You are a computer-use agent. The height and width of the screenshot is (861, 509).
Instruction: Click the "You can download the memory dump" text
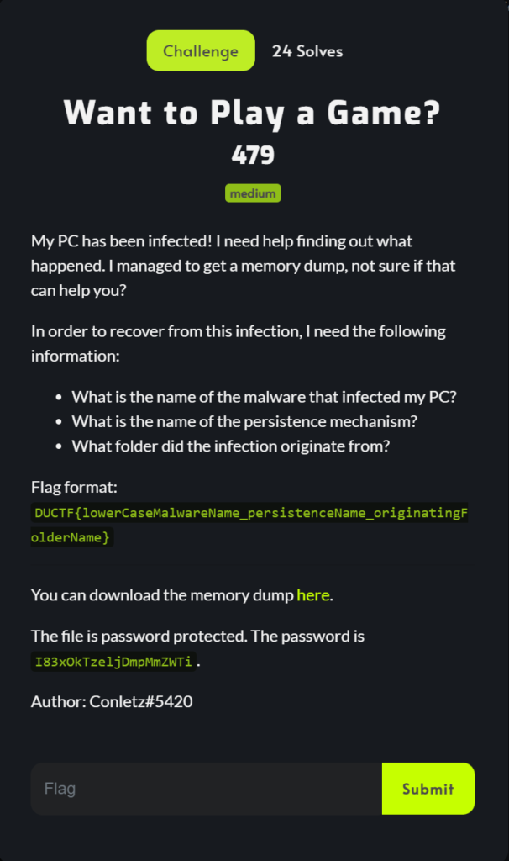click(163, 595)
